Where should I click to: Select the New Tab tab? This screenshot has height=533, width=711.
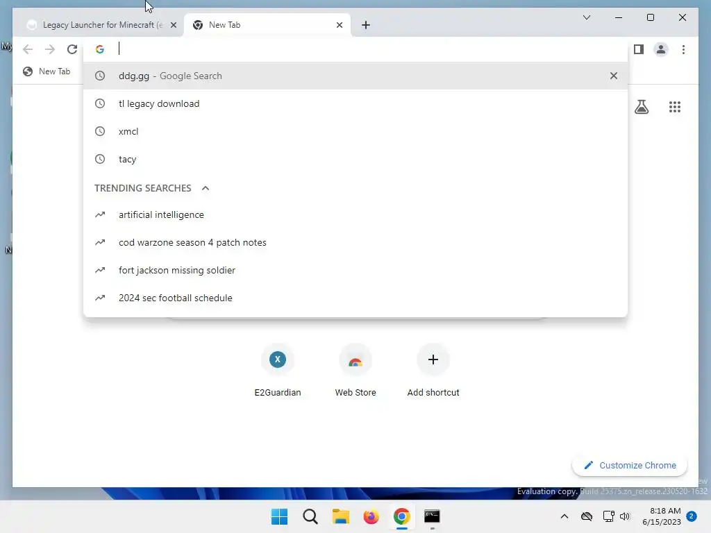(267, 25)
